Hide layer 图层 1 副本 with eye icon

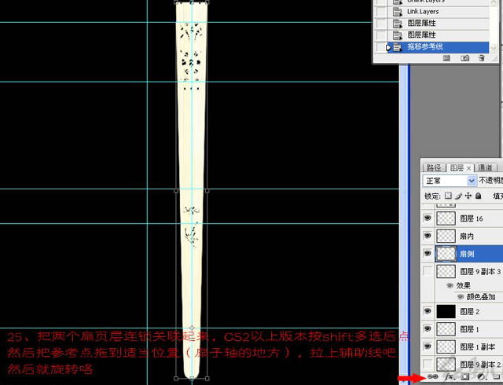428,346
